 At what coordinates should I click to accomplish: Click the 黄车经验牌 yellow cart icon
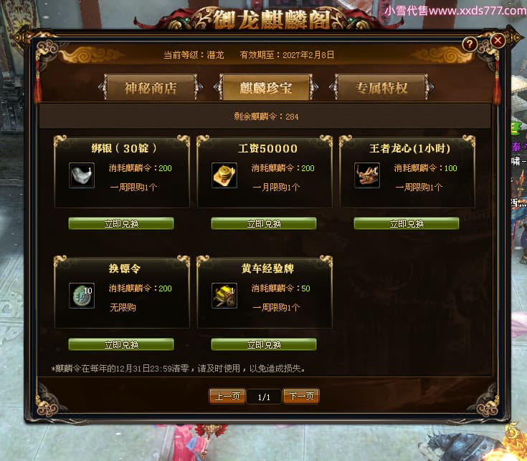pos(224,296)
